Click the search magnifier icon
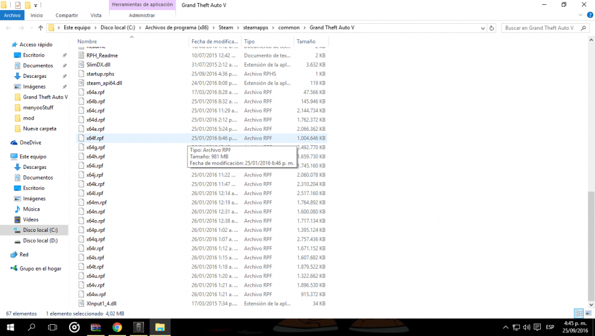The width and height of the screenshot is (595, 336). coord(583,28)
